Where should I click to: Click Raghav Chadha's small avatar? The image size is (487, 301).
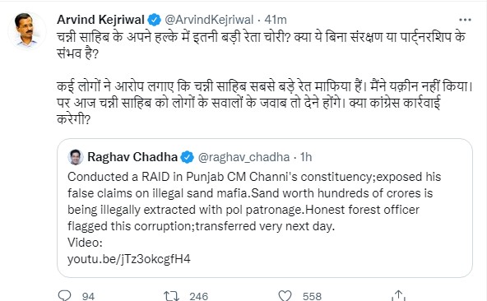76,157
